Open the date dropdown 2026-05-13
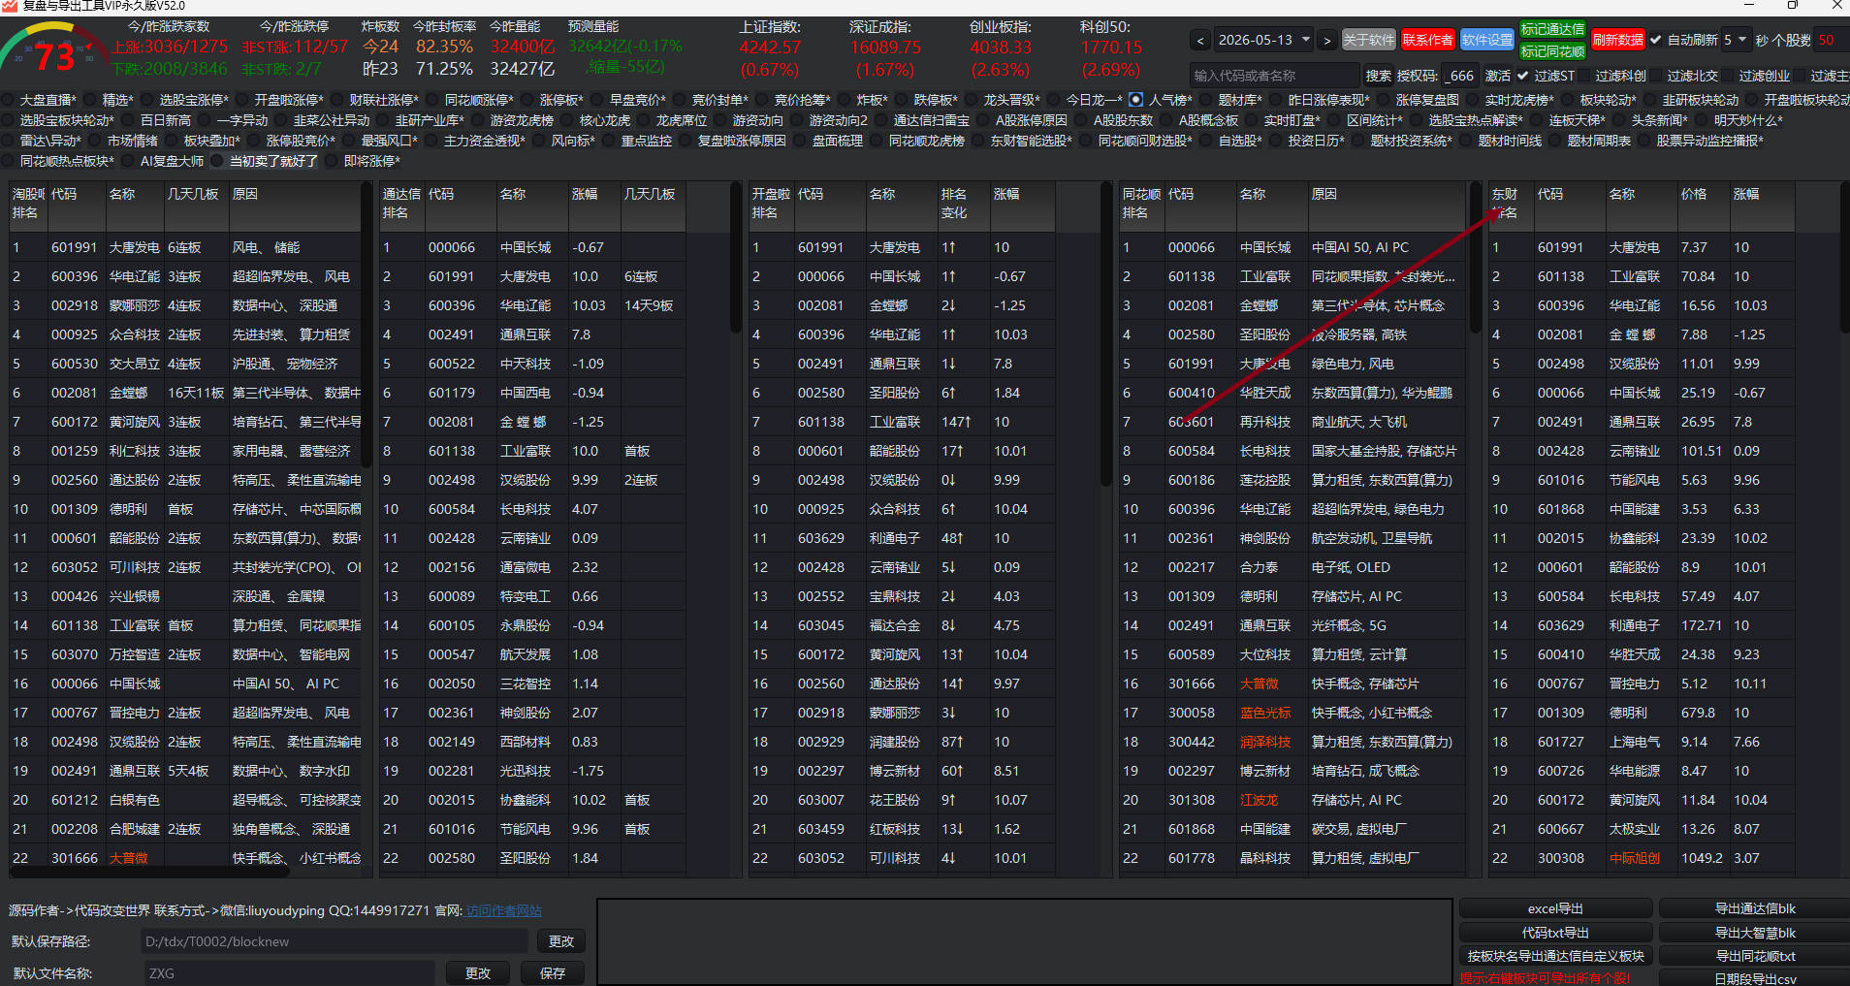The width and height of the screenshot is (1850, 986). click(x=1264, y=41)
